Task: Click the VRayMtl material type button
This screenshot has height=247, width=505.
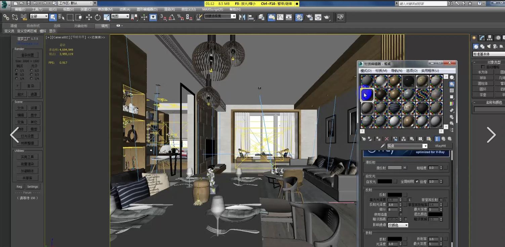Action: (440, 146)
